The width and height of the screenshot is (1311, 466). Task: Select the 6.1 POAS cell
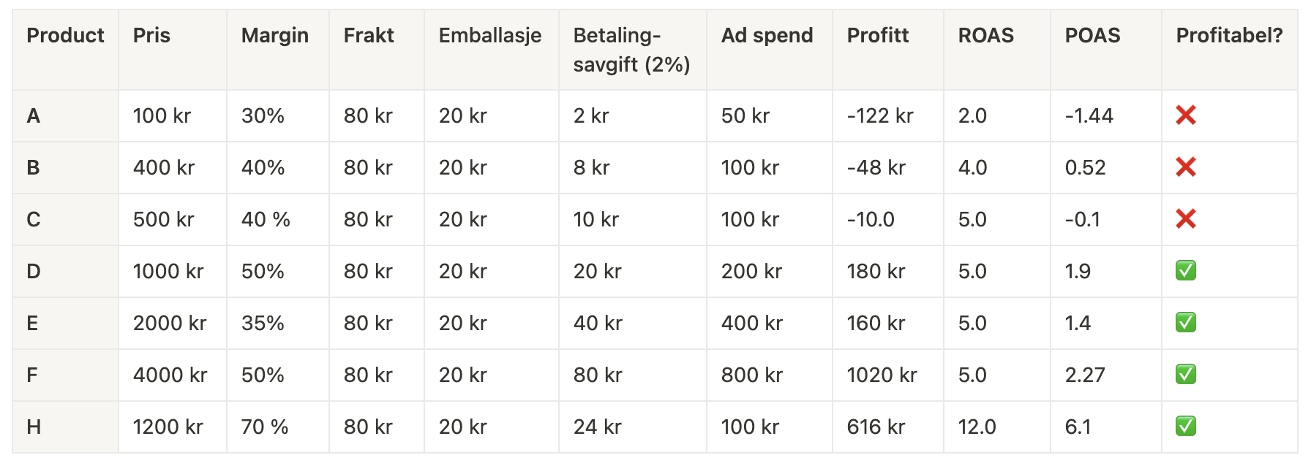coord(1106,427)
